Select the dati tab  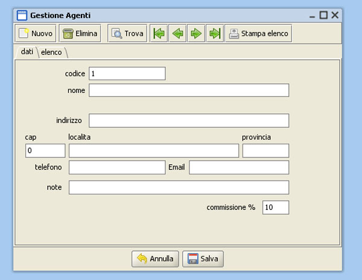27,52
